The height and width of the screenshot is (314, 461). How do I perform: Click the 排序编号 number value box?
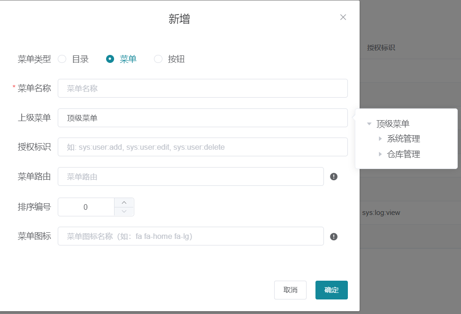click(87, 207)
